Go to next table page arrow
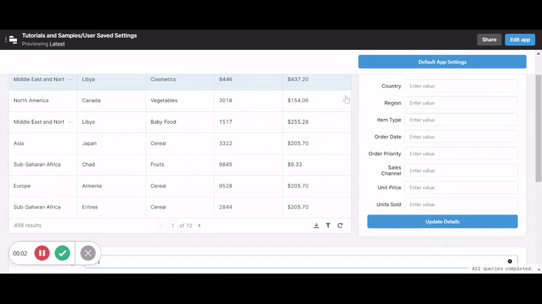 199,226
